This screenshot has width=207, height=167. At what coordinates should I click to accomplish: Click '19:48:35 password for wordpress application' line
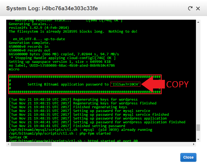(88, 118)
